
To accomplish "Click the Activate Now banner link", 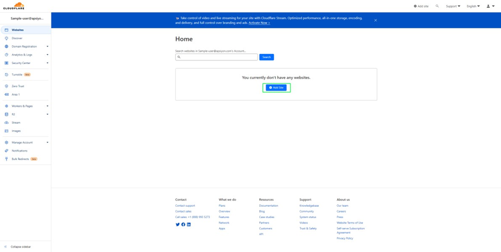I will click(259, 23).
